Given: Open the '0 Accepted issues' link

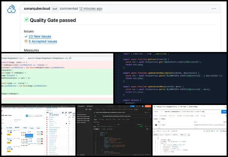Looking at the screenshot, I should [43, 42].
